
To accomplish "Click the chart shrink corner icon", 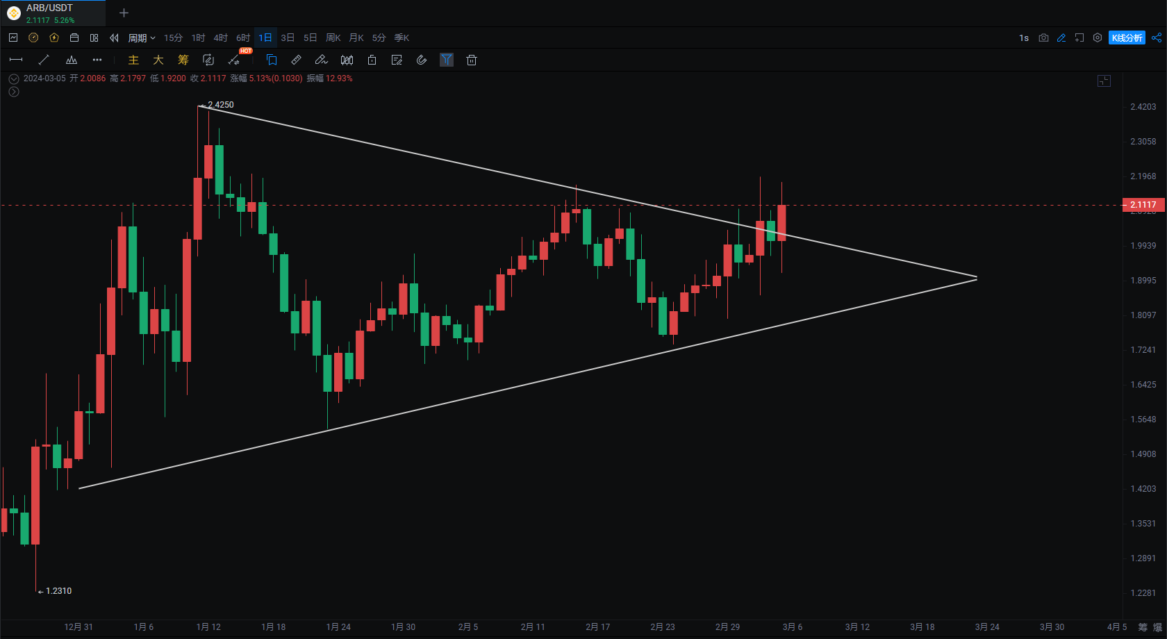I will [x=1104, y=81].
